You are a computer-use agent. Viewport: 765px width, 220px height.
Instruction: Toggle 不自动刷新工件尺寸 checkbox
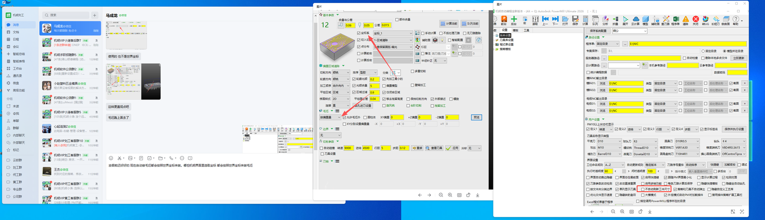(x=643, y=189)
